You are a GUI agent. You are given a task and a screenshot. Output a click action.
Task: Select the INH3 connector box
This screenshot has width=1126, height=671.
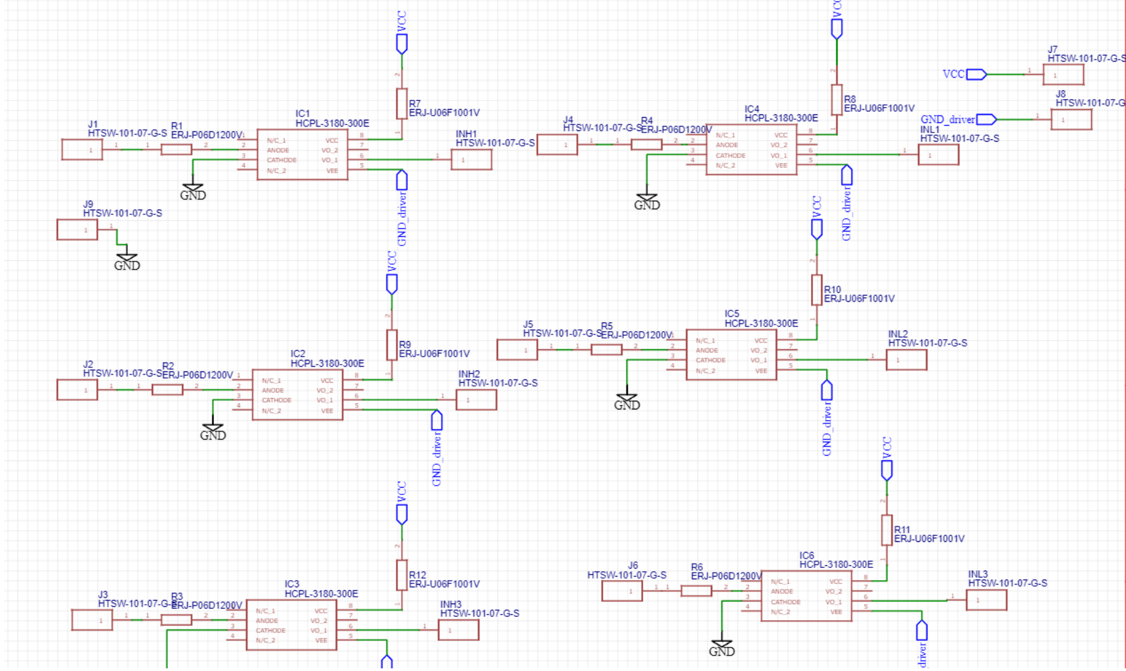(459, 630)
